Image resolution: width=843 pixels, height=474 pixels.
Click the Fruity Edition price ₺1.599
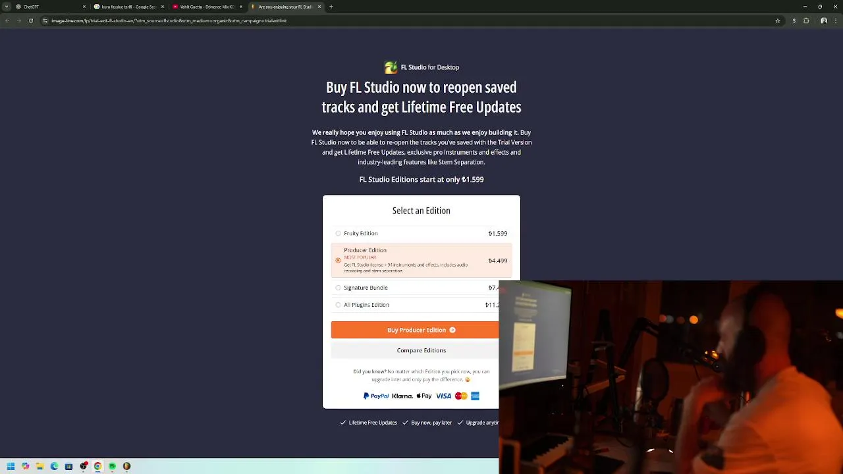pyautogui.click(x=498, y=233)
